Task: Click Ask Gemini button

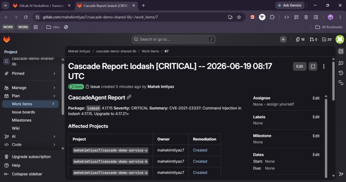Action: click(290, 6)
